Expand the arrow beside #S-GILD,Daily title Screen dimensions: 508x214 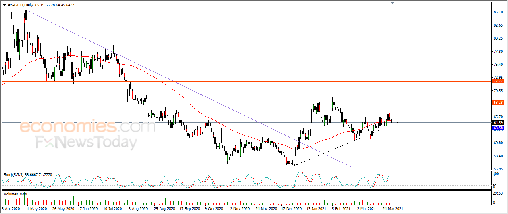pos(4,5)
